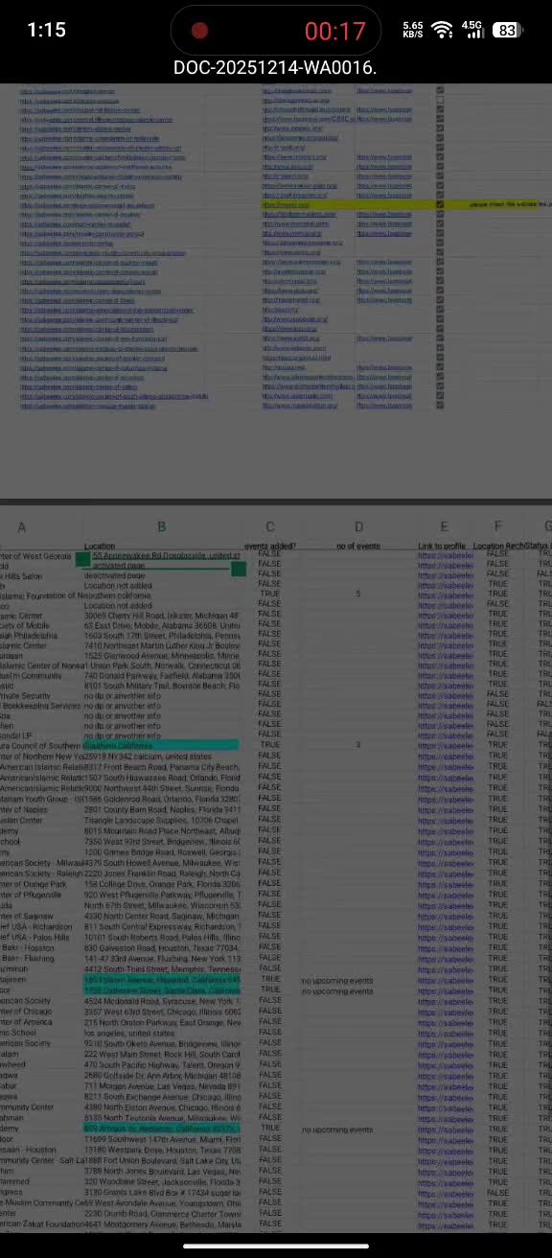Screen dimensions: 552x1258
Task: Select the '711 Morgan Avenue, Las Vegas' cell
Action: click(x=161, y=1086)
